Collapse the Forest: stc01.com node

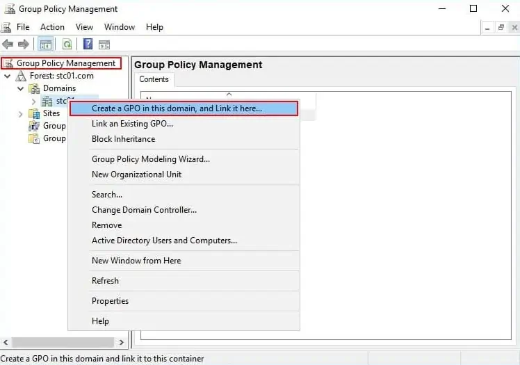pyautogui.click(x=8, y=76)
